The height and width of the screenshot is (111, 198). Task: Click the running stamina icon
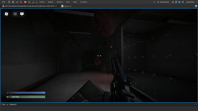(7, 93)
